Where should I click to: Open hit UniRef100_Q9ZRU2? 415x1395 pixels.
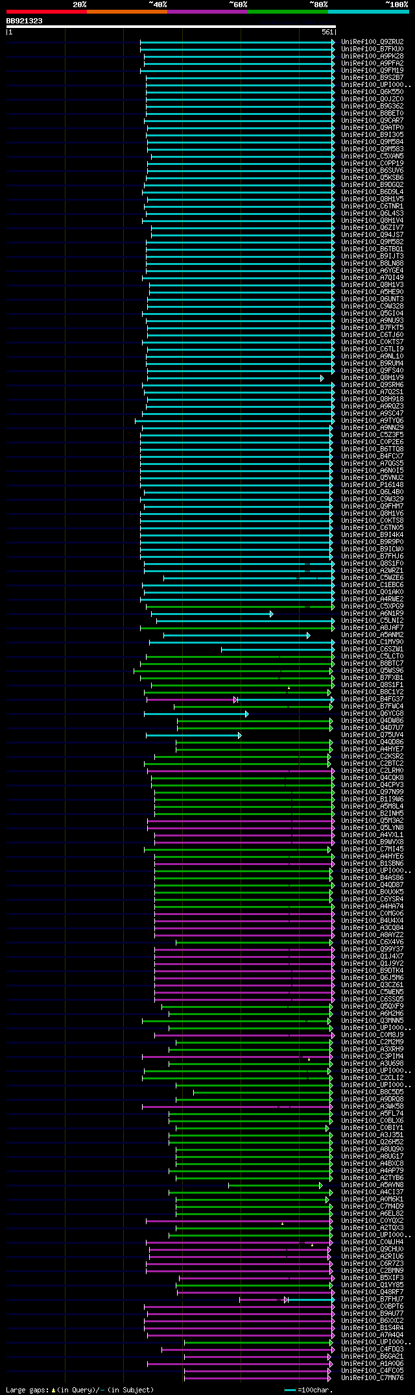pos(372,42)
